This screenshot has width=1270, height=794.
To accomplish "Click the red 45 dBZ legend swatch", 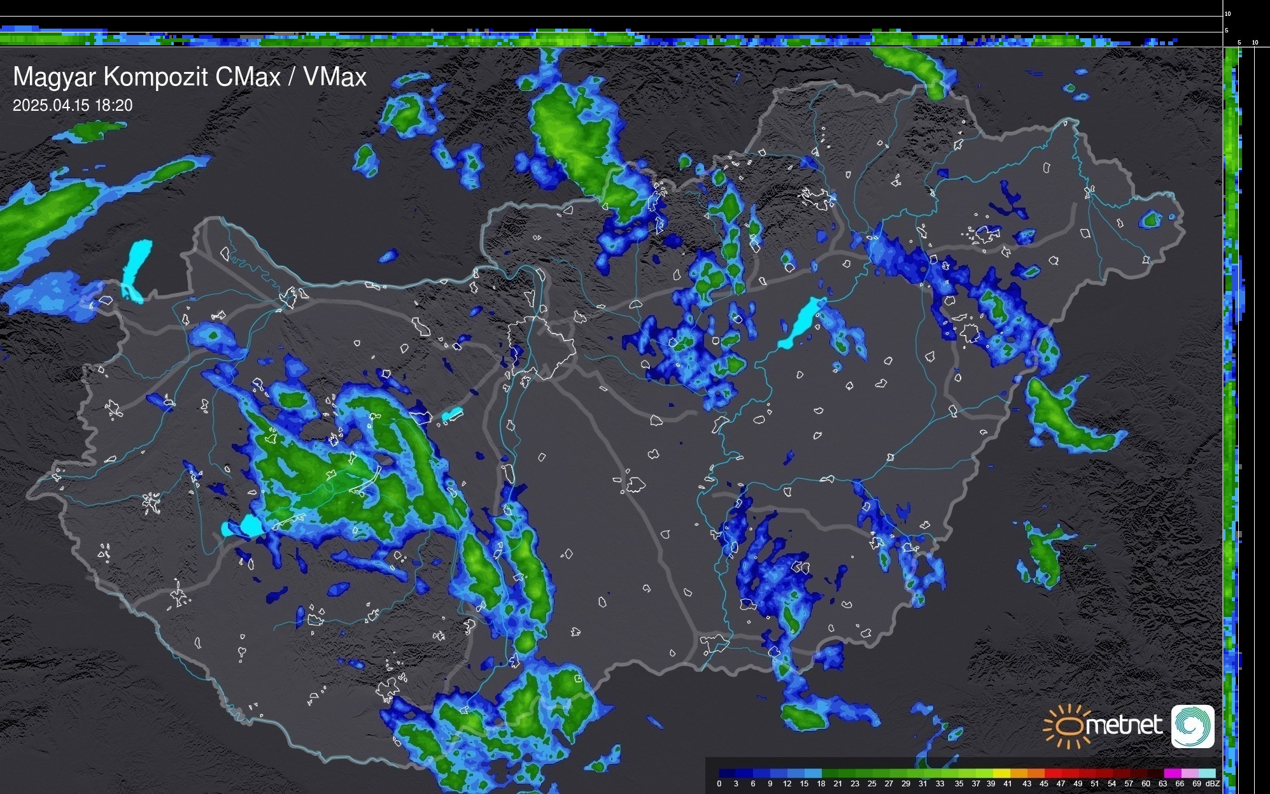I will (x=1052, y=773).
